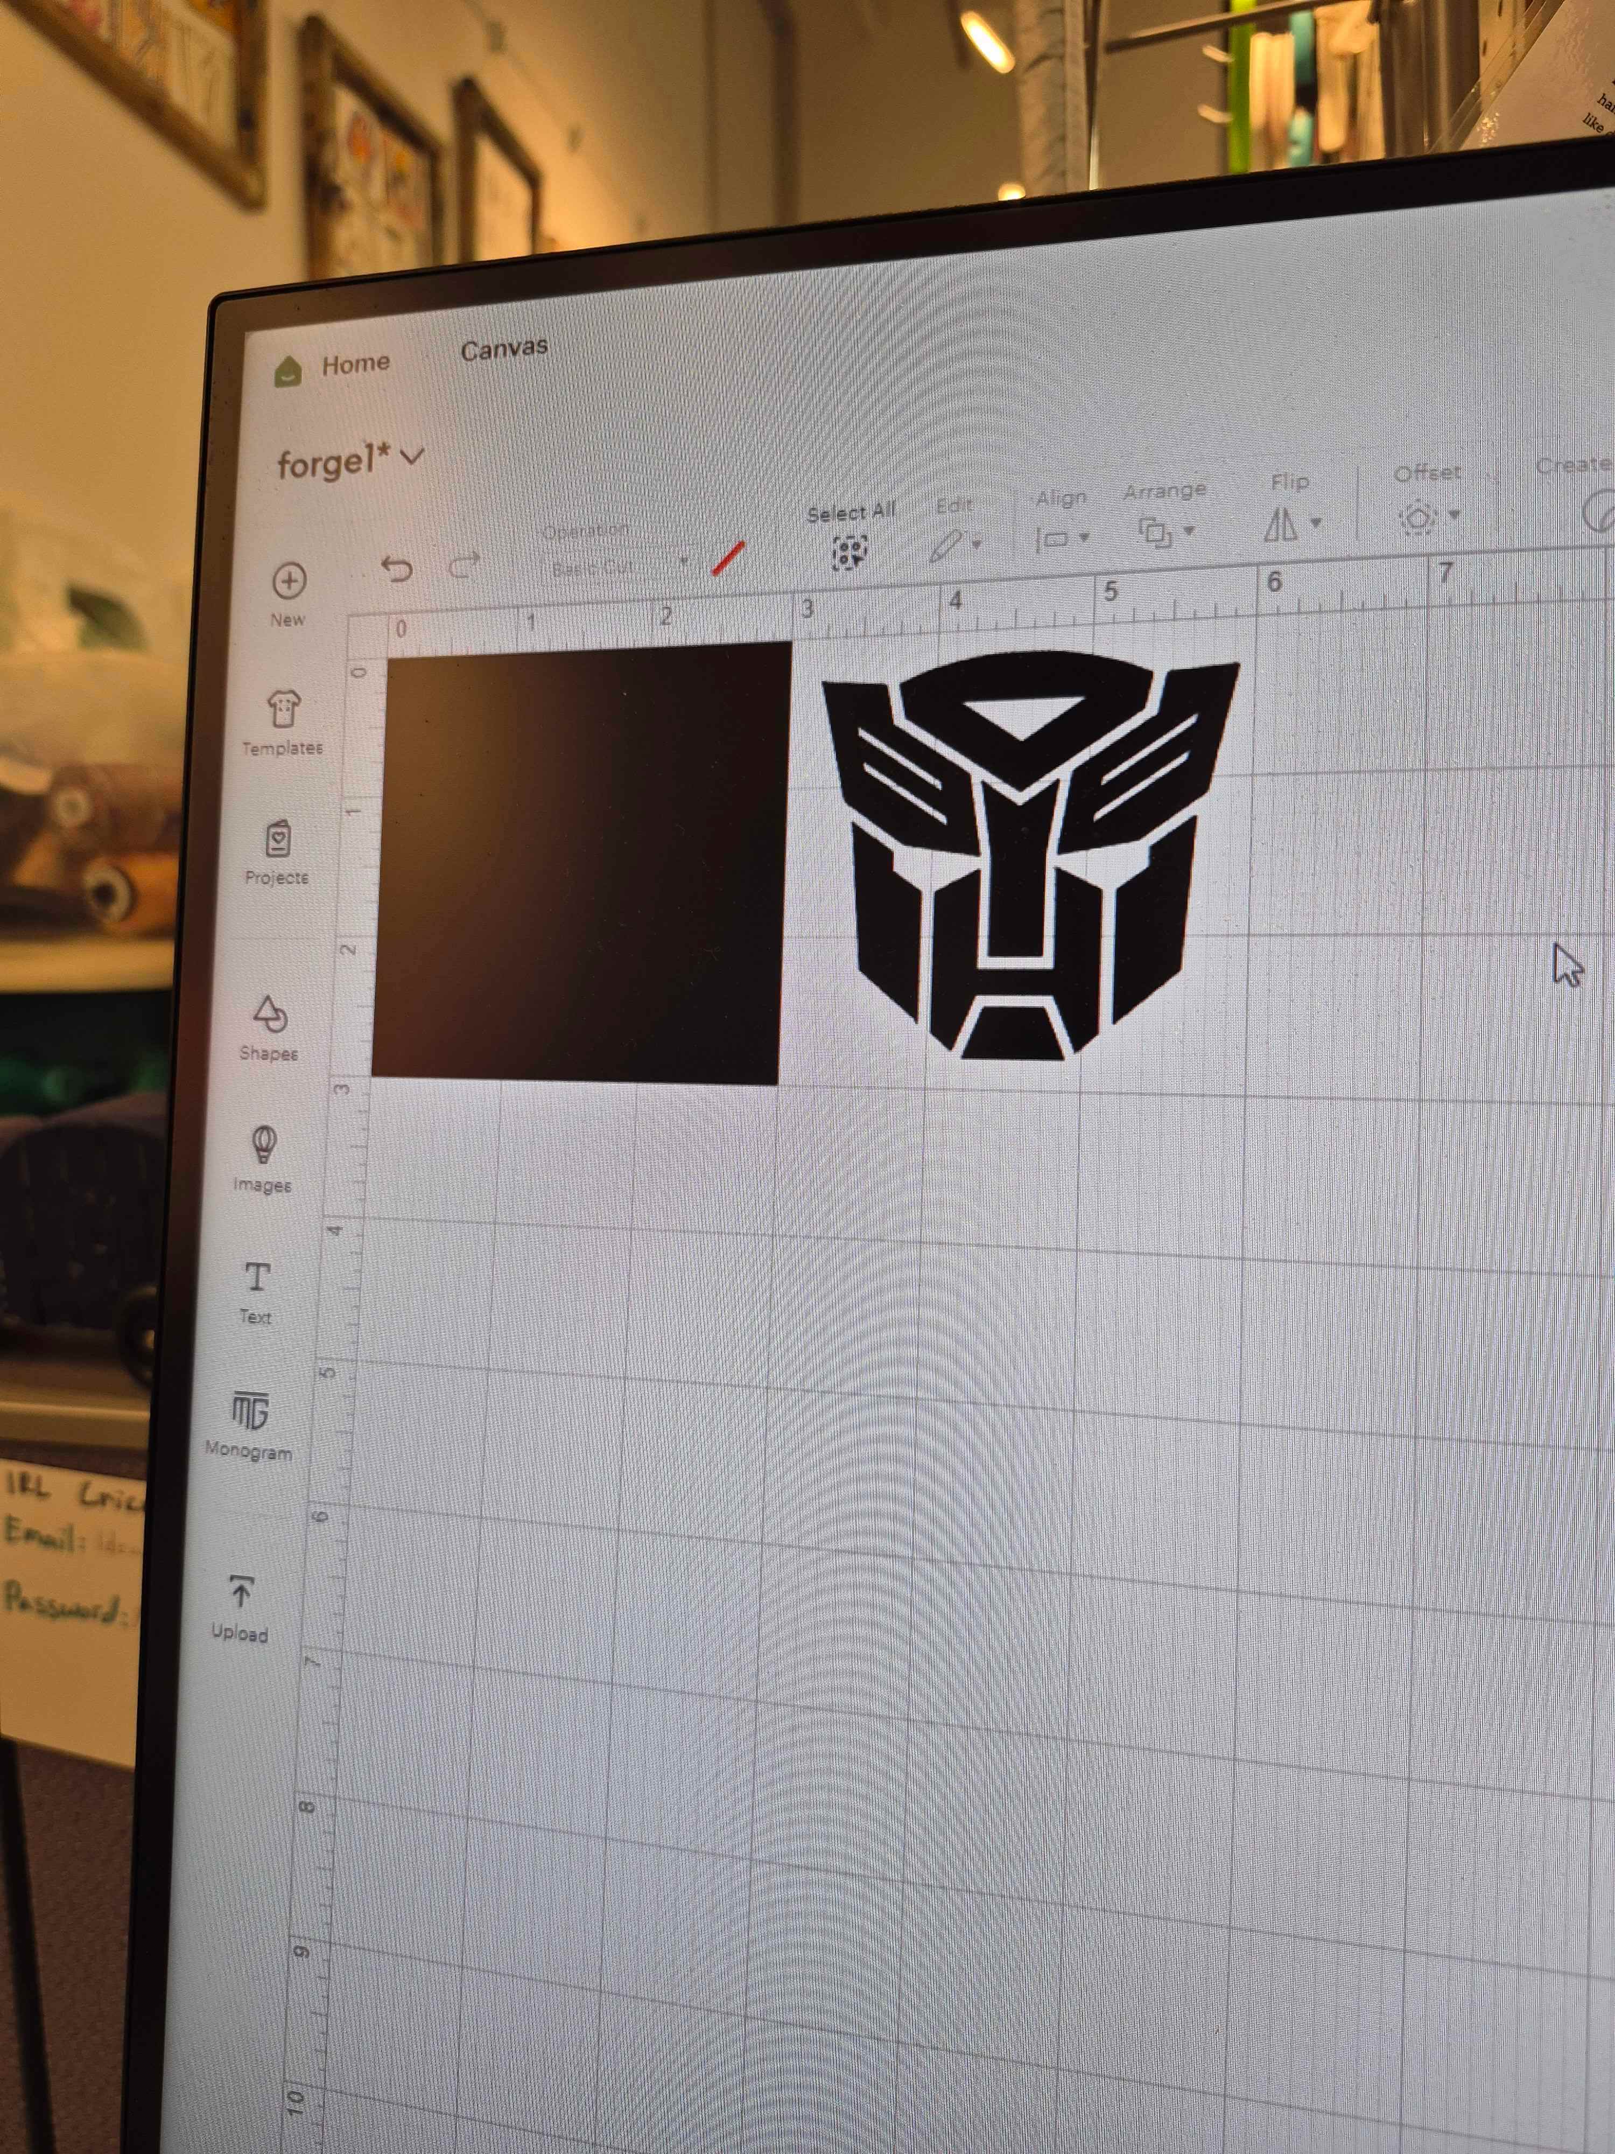This screenshot has height=2154, width=1615.
Task: Open the Shapes tool
Action: pyautogui.click(x=270, y=1015)
